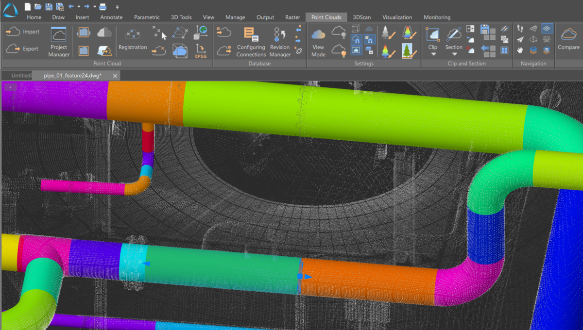
Task: Toggle the highlighted grid mode in Navigation
Action: pos(547,29)
